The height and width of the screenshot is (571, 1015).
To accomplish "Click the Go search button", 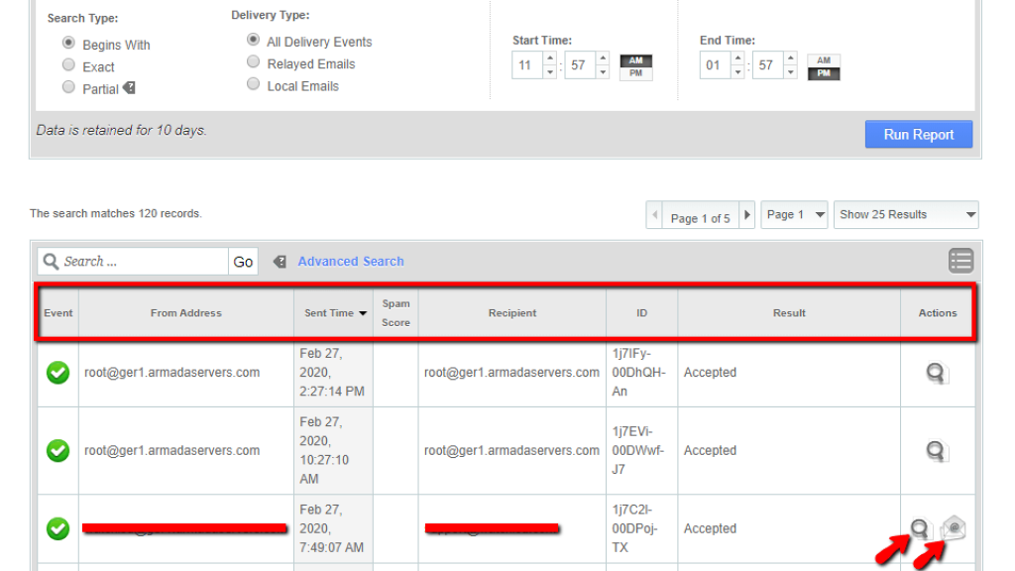I will click(244, 262).
